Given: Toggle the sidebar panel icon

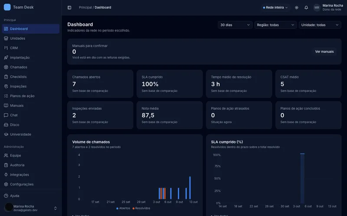Looking at the screenshot, I should click(69, 7).
